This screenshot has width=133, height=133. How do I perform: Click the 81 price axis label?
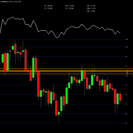point(126,85)
